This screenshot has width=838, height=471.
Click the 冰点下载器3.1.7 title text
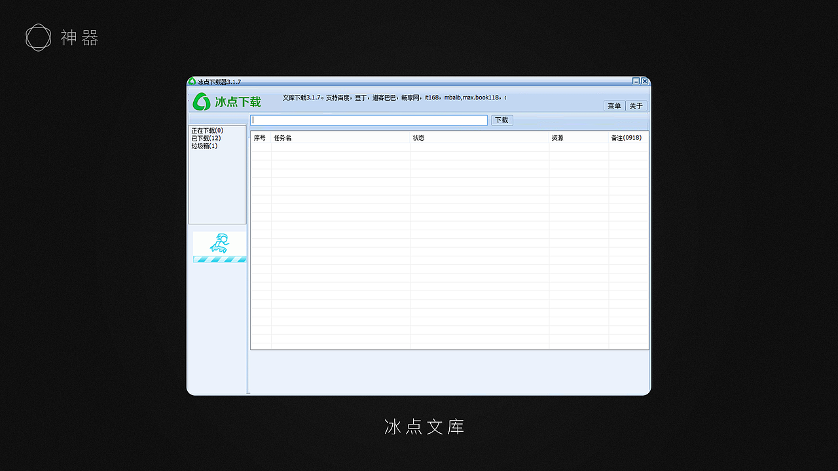[219, 82]
